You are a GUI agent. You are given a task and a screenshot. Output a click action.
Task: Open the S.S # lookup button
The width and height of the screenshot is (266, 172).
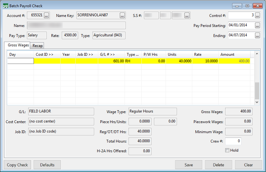[187, 15]
